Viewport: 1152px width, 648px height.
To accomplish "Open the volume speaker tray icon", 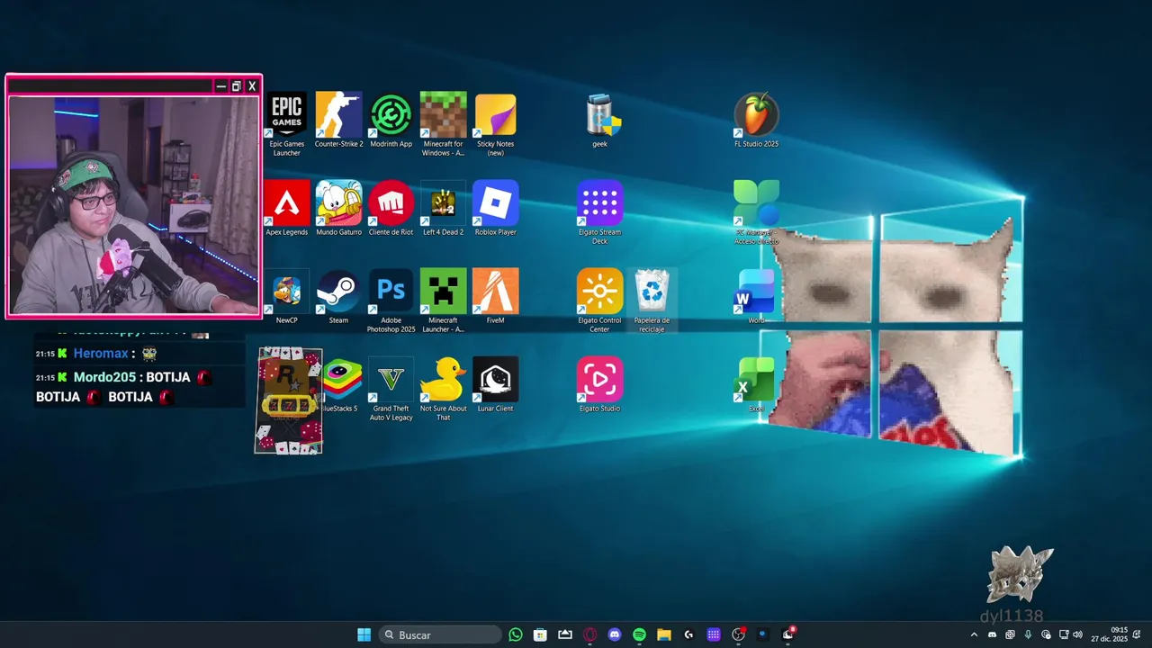I will point(1078,634).
